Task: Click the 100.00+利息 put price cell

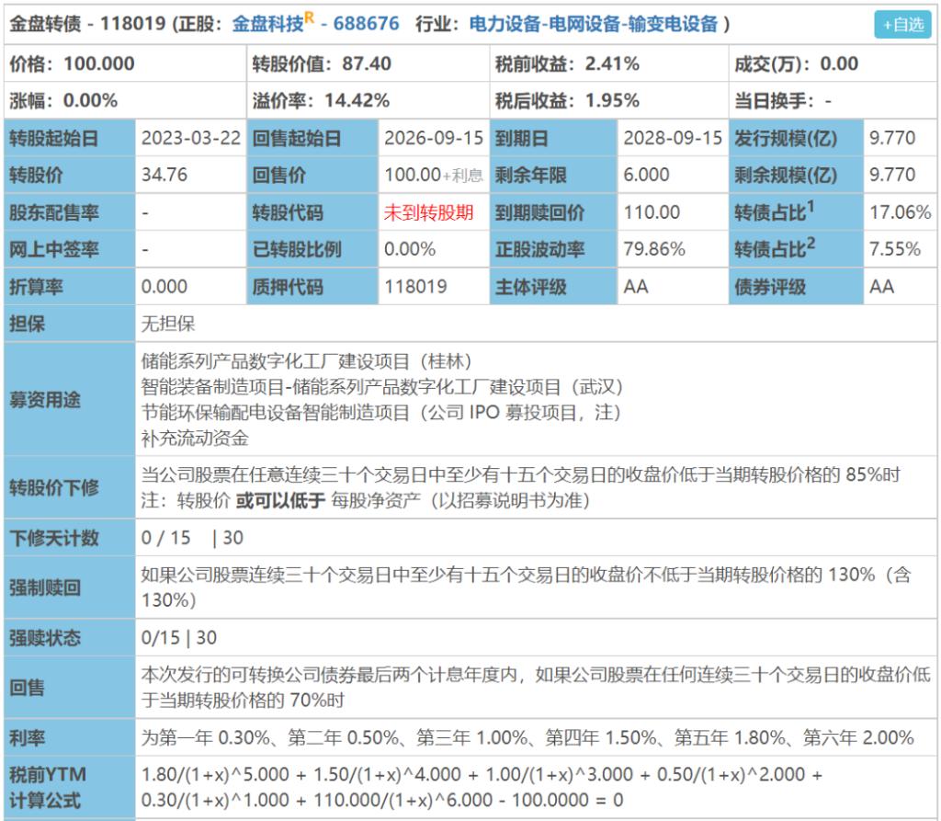Action: click(433, 176)
